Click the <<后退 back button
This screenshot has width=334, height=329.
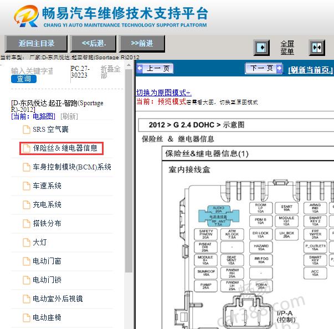click(x=94, y=44)
